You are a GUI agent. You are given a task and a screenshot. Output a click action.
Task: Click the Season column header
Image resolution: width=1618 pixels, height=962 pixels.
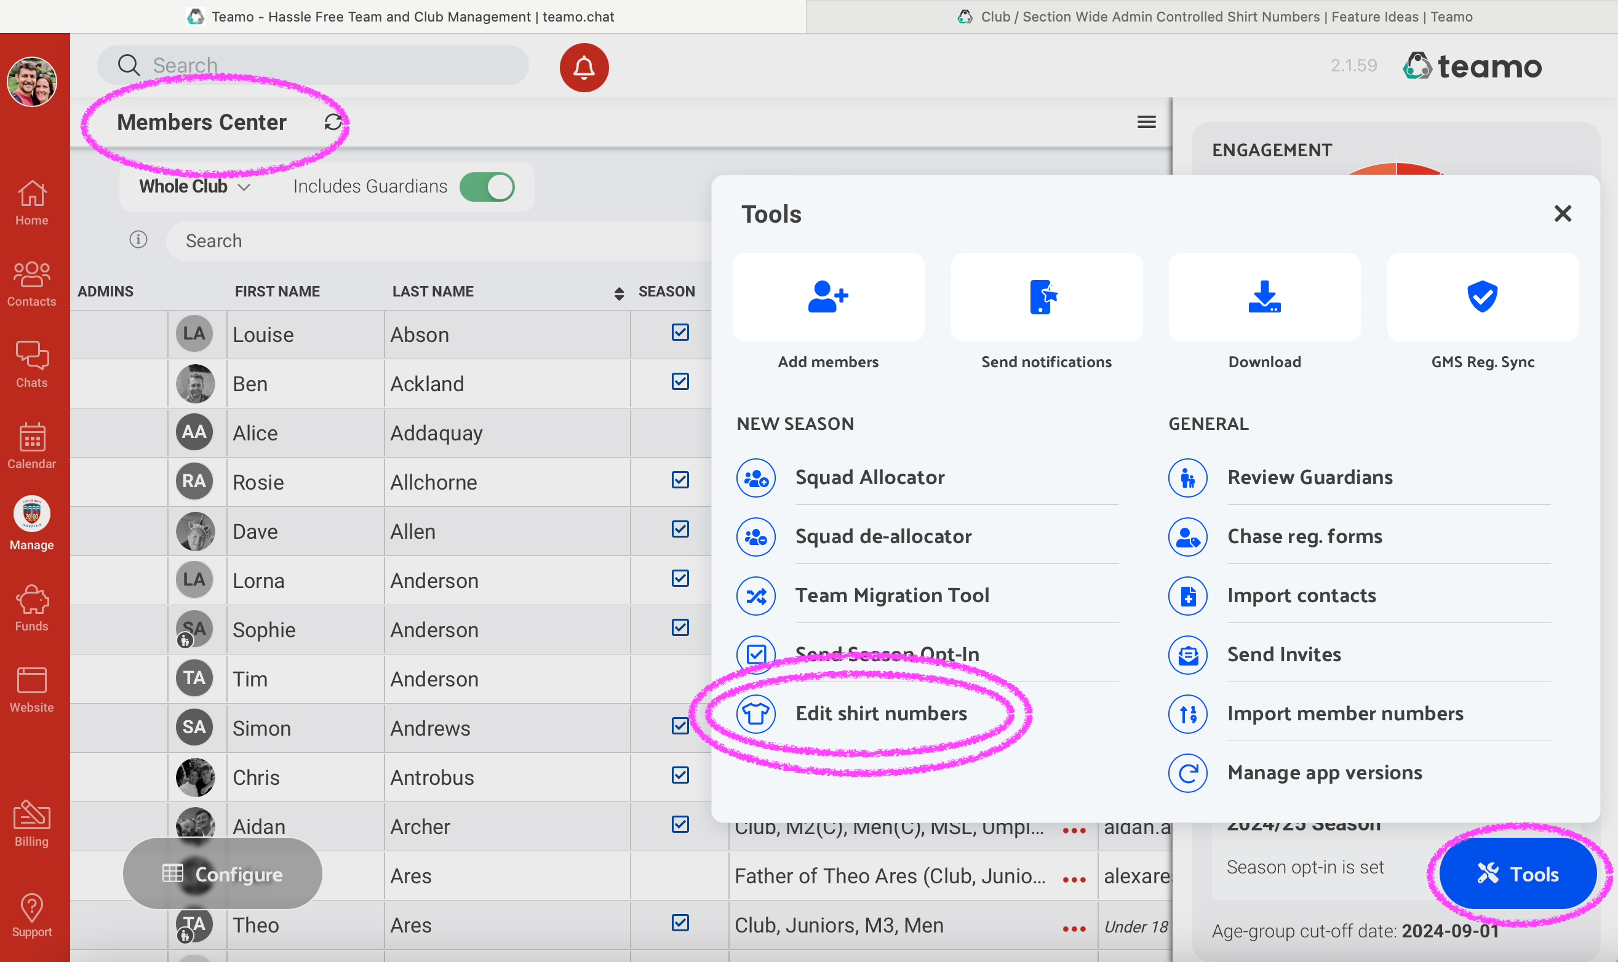click(x=666, y=292)
